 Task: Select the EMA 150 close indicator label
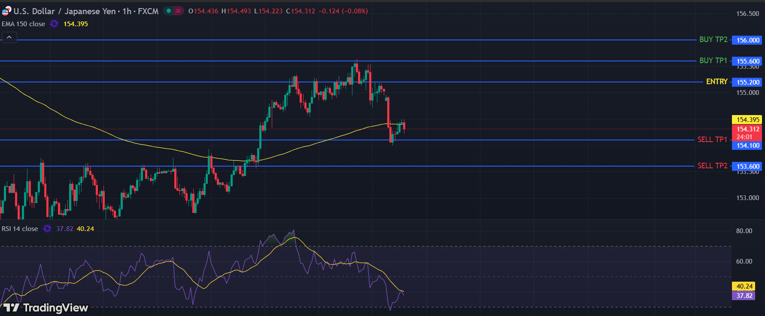coord(24,24)
